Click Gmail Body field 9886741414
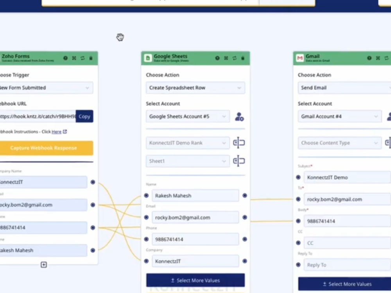 [x=347, y=221]
